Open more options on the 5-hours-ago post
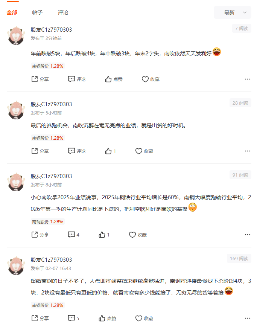Screen dimensions: 257x325 pos(248,151)
